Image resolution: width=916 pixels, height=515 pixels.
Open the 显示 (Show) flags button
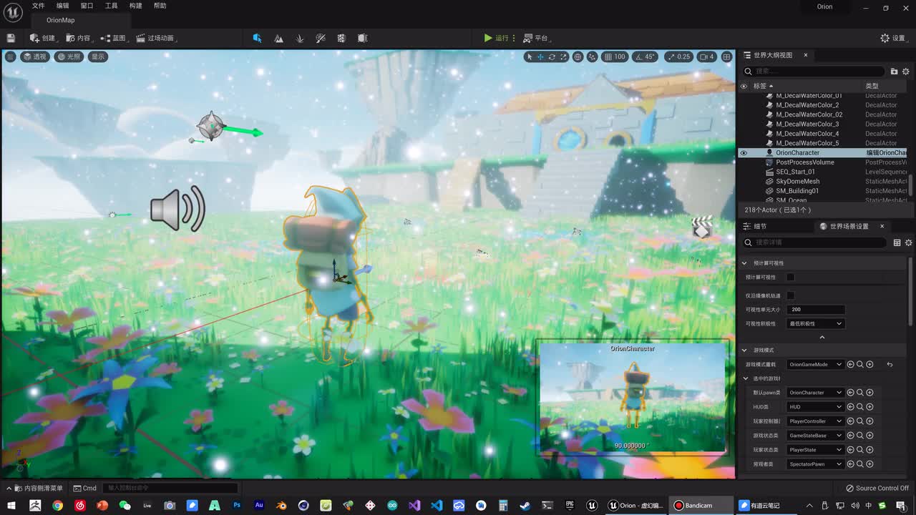click(x=97, y=57)
